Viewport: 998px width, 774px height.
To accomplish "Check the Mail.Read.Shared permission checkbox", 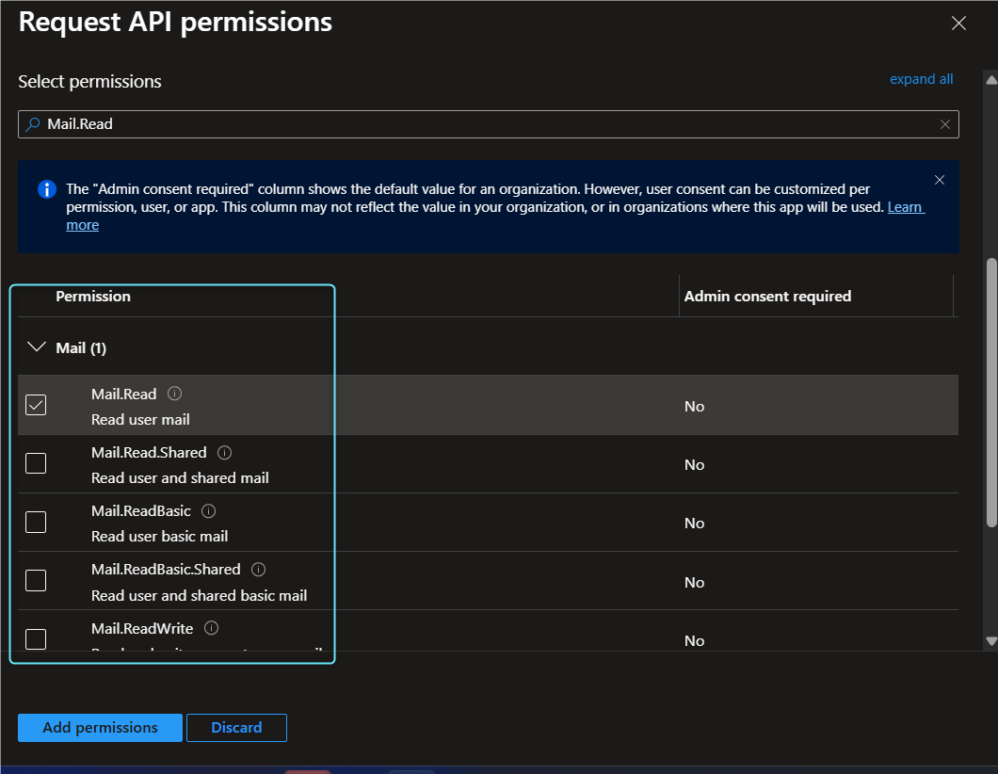I will point(36,463).
